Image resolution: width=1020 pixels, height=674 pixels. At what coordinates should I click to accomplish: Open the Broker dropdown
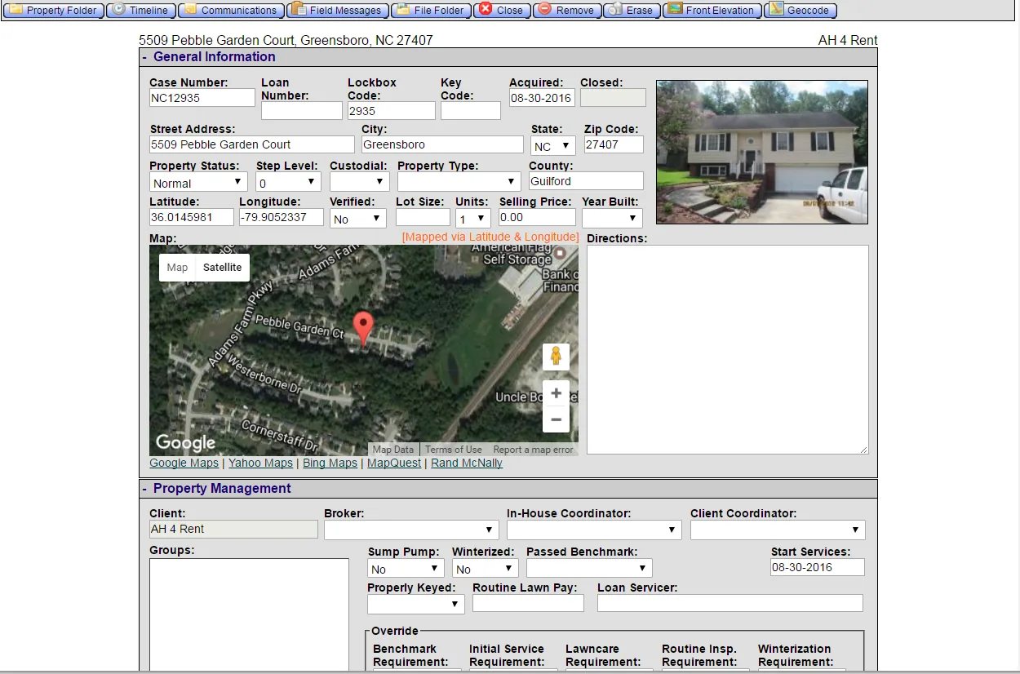pos(411,530)
